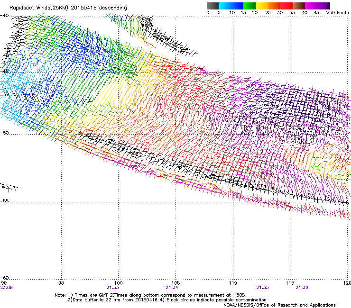The height and width of the screenshot is (308, 351).
Task: Select the purple '21:35' time stamp
Action: point(263,288)
